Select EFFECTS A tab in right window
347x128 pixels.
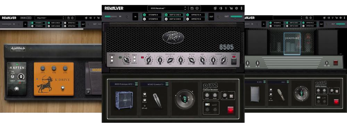pos(309,23)
